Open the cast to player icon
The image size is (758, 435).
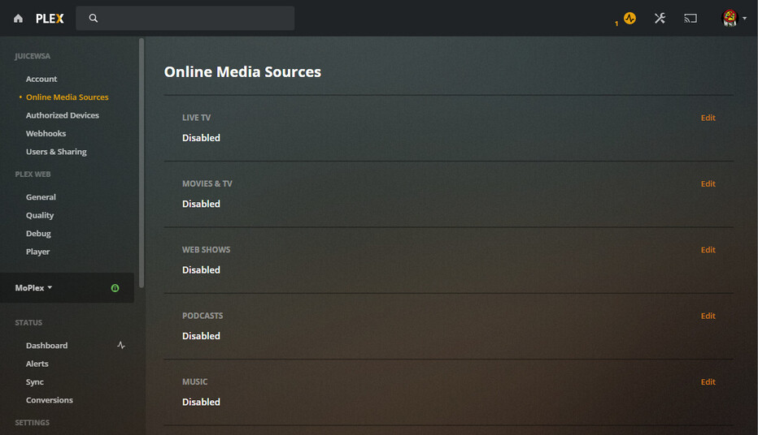[690, 19]
